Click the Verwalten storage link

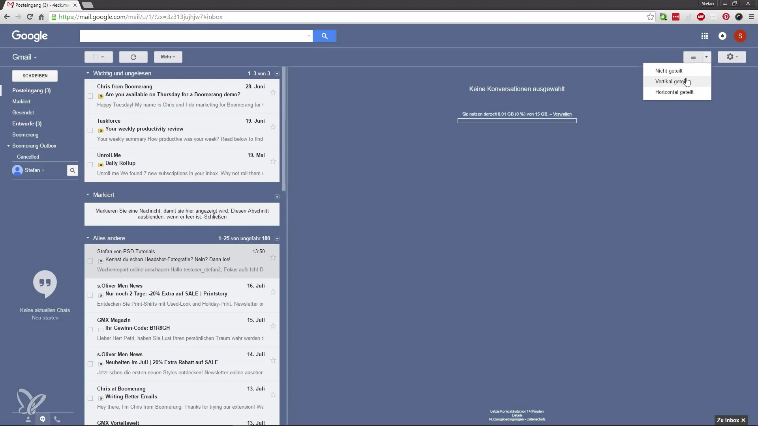(x=562, y=114)
